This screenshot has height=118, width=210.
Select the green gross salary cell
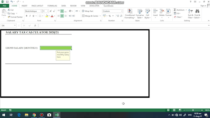56,48
